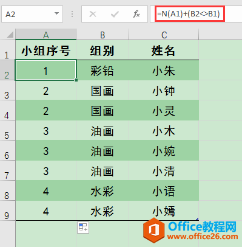Select cell A2 with value 1
The height and width of the screenshot is (247, 242).
point(46,70)
